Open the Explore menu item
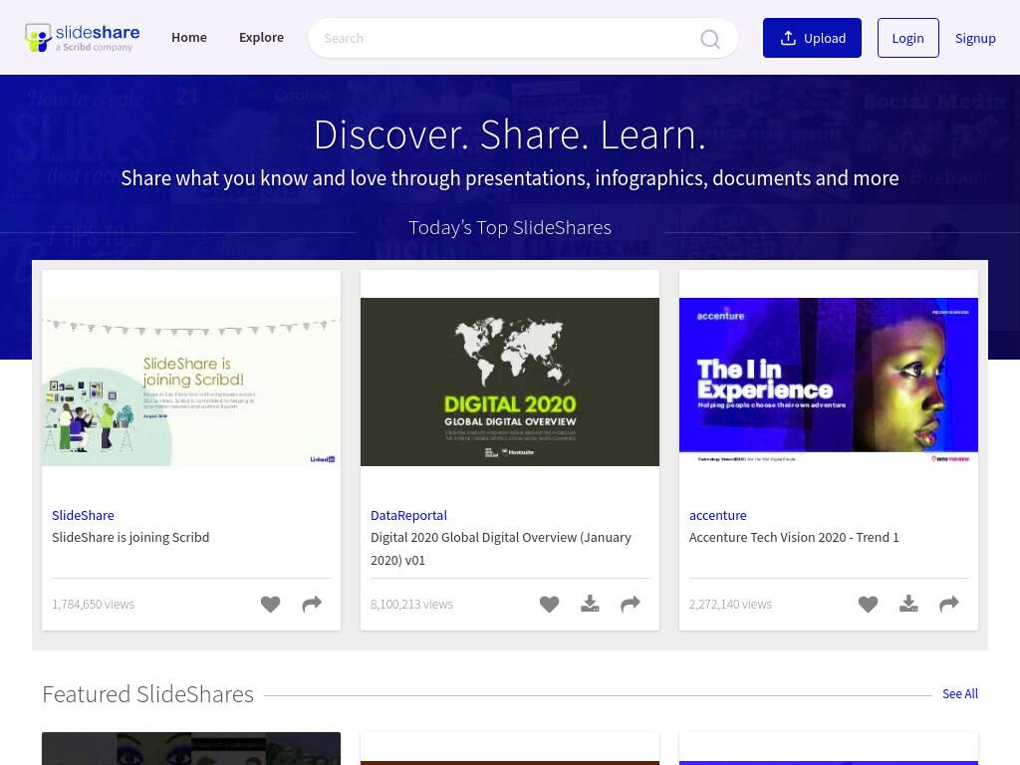 point(262,38)
